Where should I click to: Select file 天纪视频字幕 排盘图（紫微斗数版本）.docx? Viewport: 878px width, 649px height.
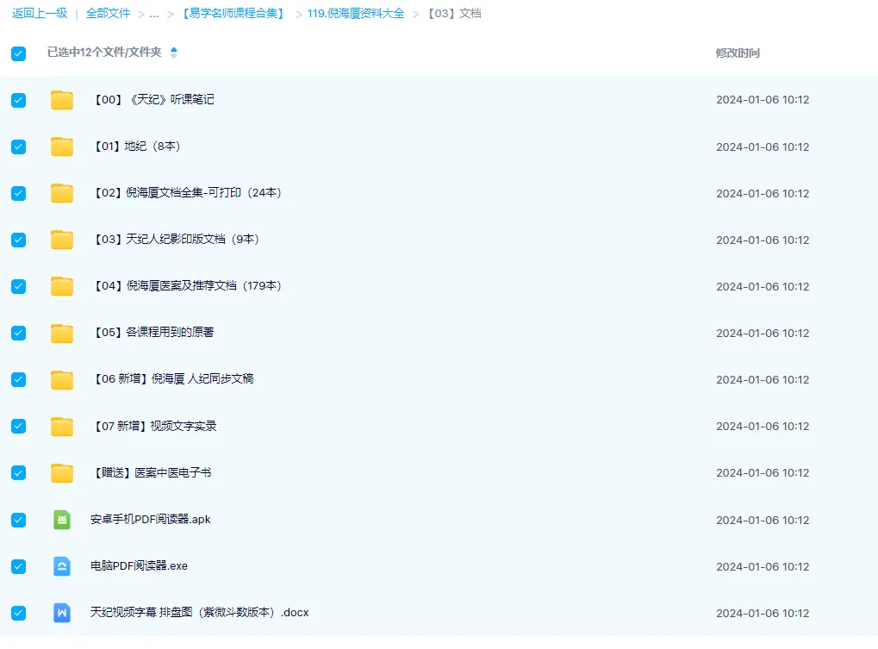[199, 612]
